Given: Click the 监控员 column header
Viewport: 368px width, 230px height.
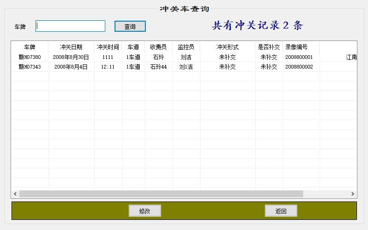Looking at the screenshot, I should [186, 47].
